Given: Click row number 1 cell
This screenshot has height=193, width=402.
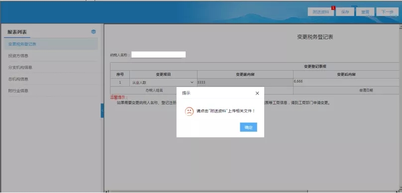Looking at the screenshot, I should click(120, 83).
